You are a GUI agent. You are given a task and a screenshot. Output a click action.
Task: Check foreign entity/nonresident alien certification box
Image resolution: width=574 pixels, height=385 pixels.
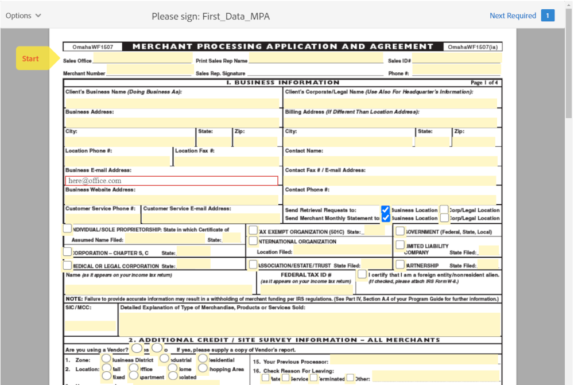coord(362,274)
